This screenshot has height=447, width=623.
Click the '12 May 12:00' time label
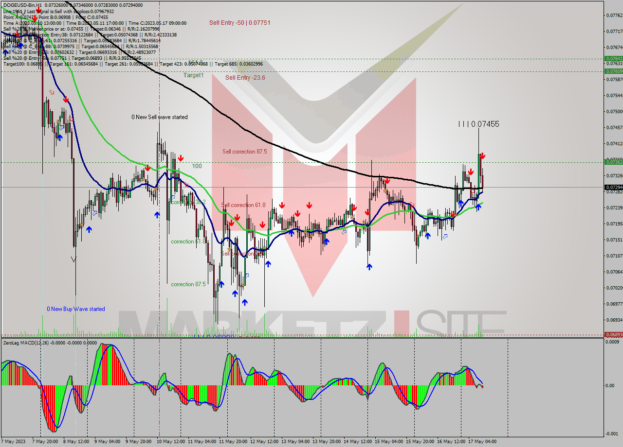(264, 442)
